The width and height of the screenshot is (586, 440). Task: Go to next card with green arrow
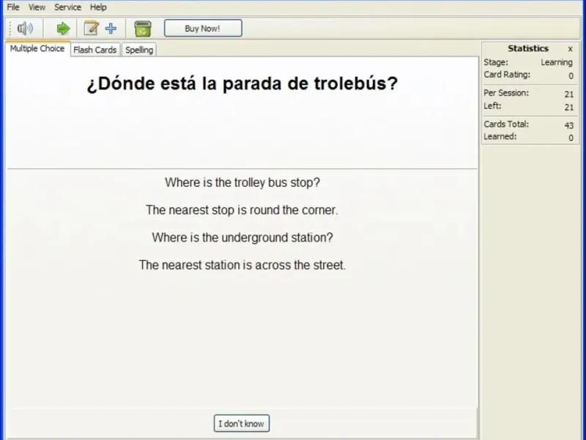point(63,29)
